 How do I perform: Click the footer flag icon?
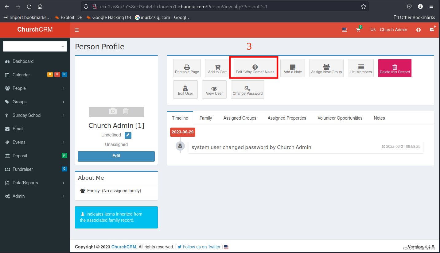[x=226, y=247]
